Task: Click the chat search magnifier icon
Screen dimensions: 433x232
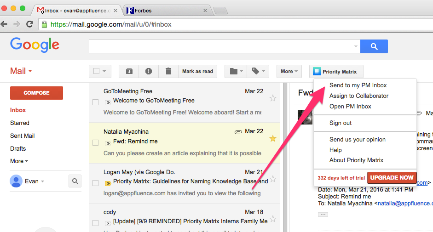Action: tap(75, 181)
